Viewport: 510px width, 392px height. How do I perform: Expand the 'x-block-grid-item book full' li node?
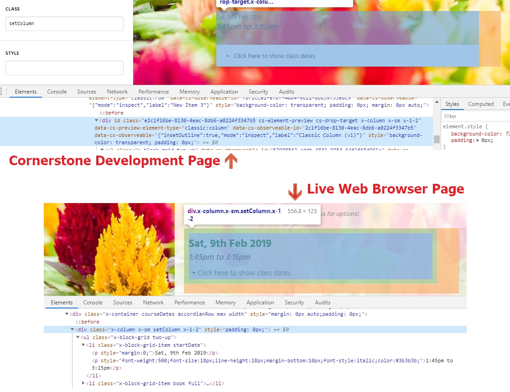[83, 383]
